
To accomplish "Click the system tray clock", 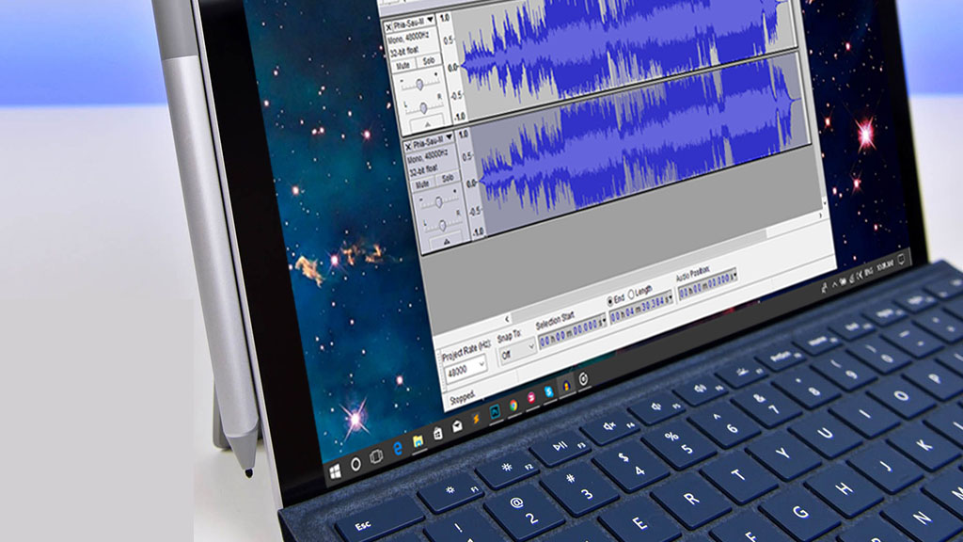I will 885,265.
